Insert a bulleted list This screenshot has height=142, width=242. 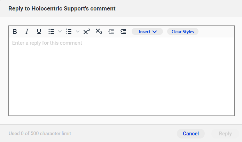pos(51,31)
